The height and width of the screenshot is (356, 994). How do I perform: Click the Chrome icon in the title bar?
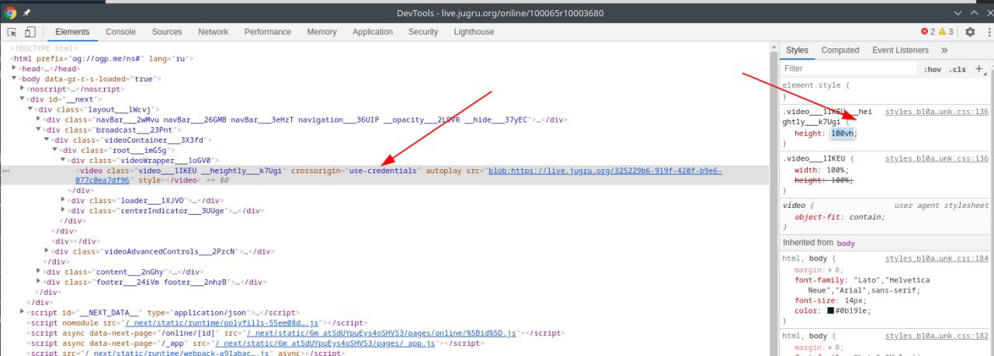10,12
